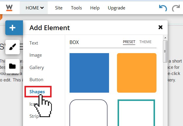Click the undo arrow icon
Image resolution: width=183 pixels, height=126 pixels.
point(163,8)
